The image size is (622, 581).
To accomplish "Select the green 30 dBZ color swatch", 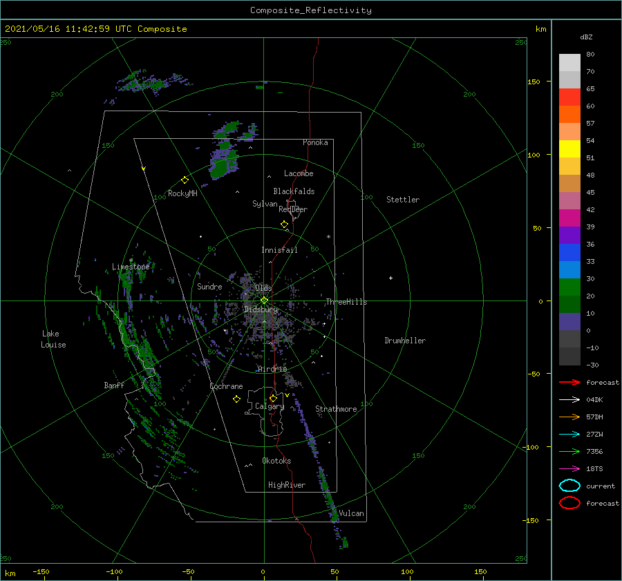I will [x=569, y=287].
